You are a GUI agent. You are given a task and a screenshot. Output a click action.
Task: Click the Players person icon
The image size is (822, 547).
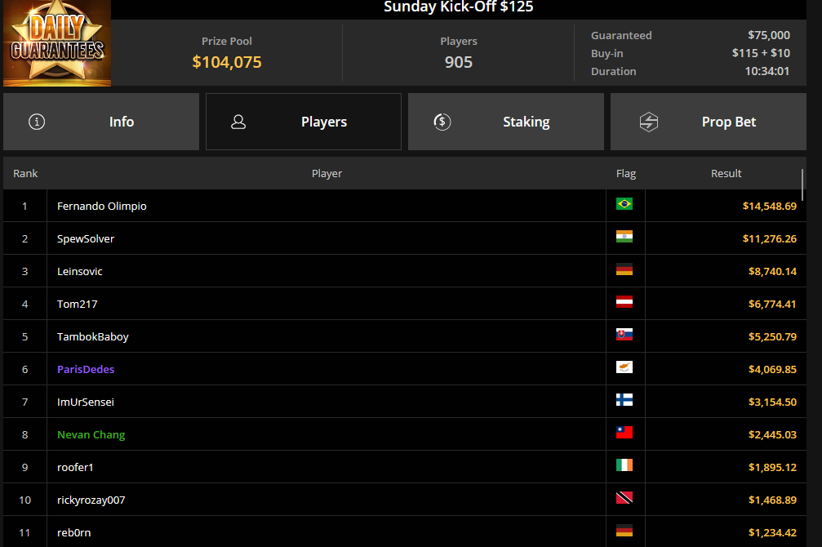(x=238, y=122)
